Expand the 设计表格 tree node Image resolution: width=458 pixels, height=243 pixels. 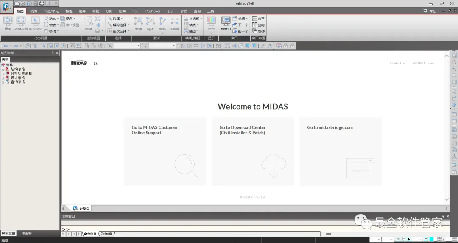pos(3,78)
